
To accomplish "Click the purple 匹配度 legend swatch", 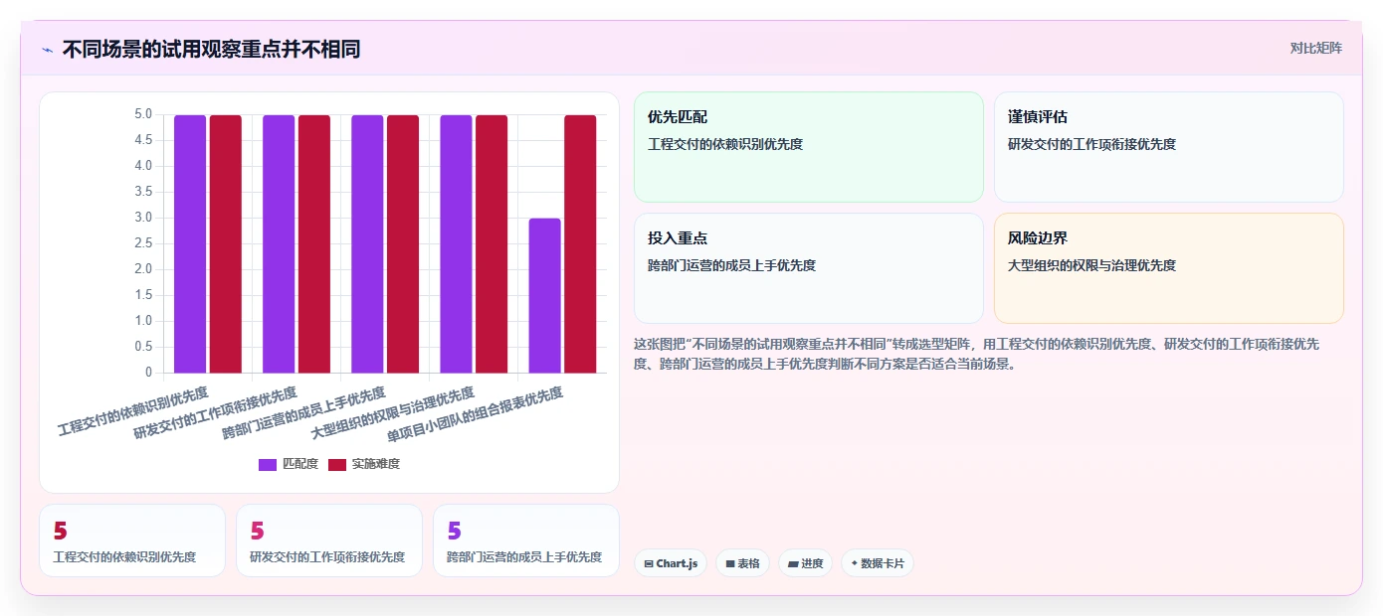I will pos(268,464).
